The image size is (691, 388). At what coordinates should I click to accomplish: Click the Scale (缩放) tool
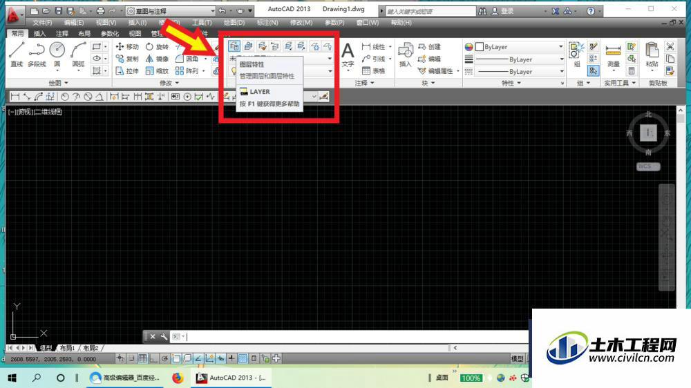[157, 70]
